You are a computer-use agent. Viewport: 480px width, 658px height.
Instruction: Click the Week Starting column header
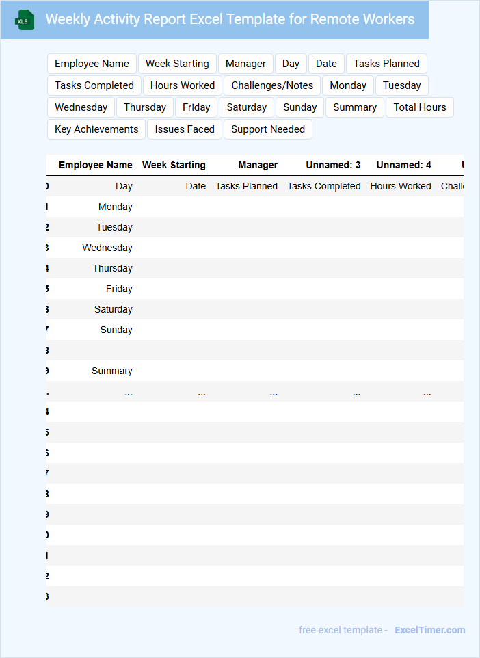[x=174, y=166]
